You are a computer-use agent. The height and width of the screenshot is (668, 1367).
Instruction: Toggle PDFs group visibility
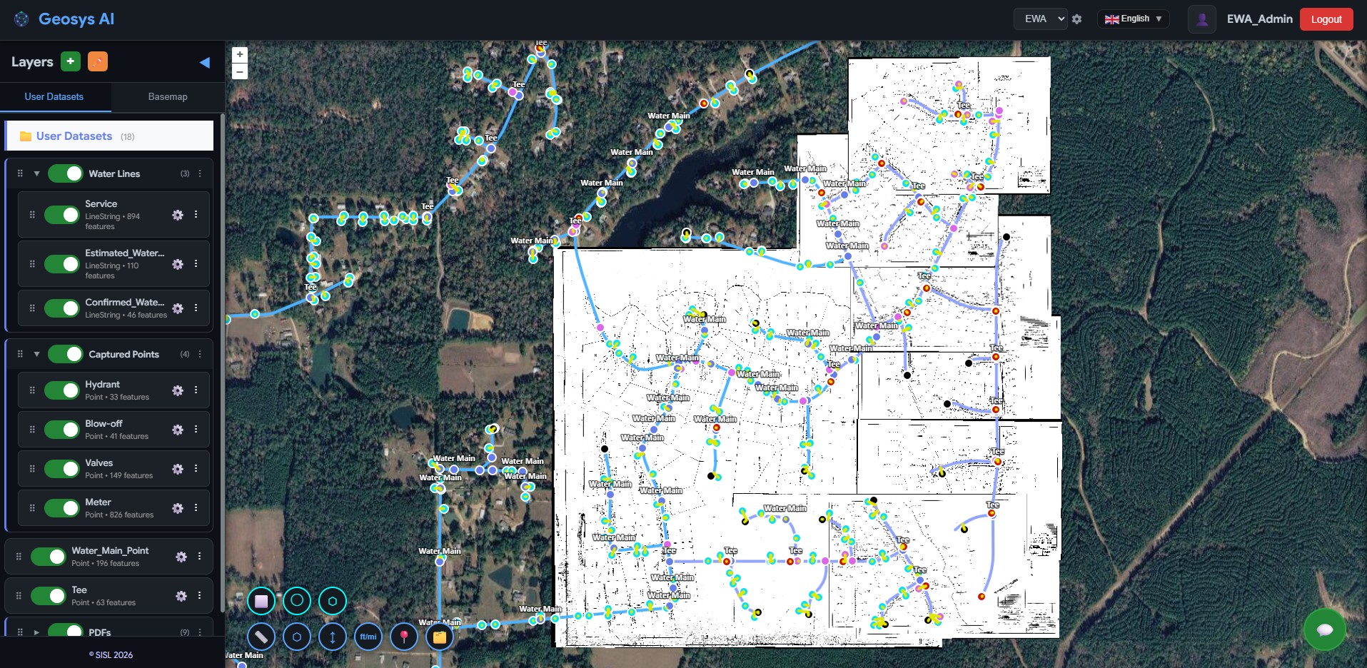[66, 632]
